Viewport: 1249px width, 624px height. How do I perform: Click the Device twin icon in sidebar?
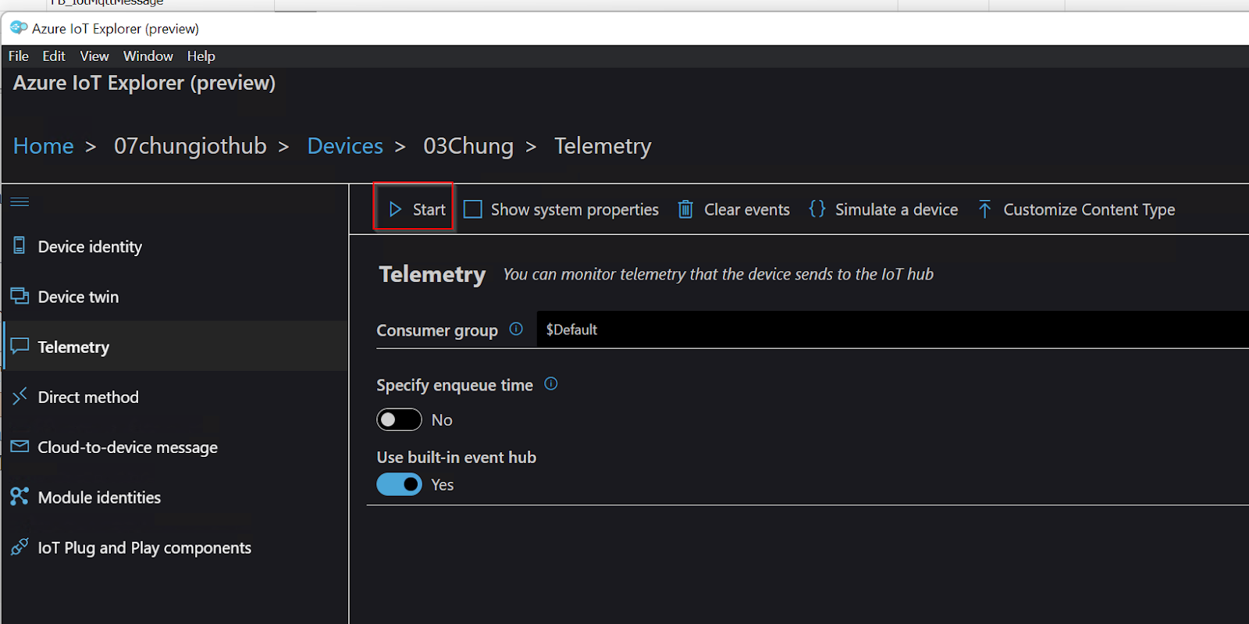(x=20, y=296)
